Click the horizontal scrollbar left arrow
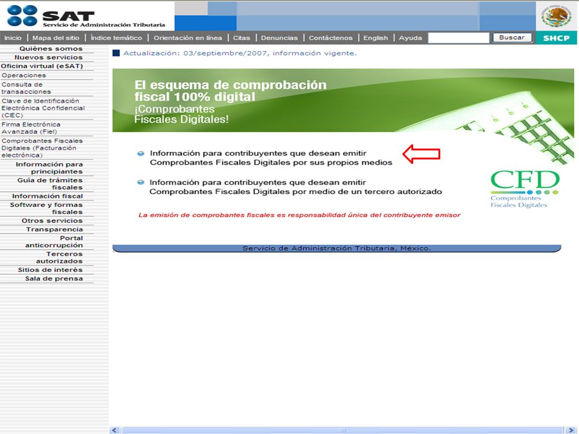579x434 pixels. tap(115, 430)
